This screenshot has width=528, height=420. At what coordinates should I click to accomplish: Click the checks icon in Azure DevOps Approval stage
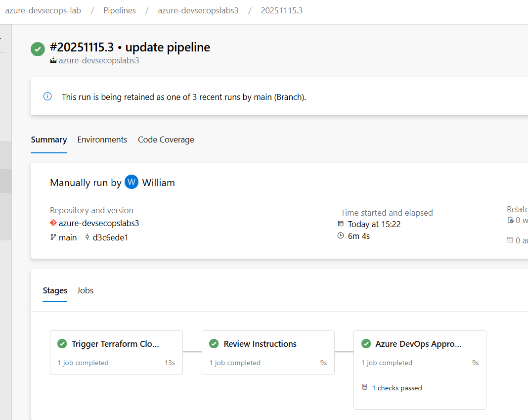(x=365, y=387)
